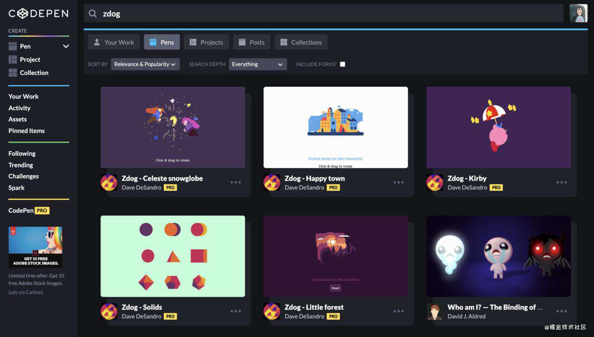Open the Spark page
594x337 pixels.
16,187
